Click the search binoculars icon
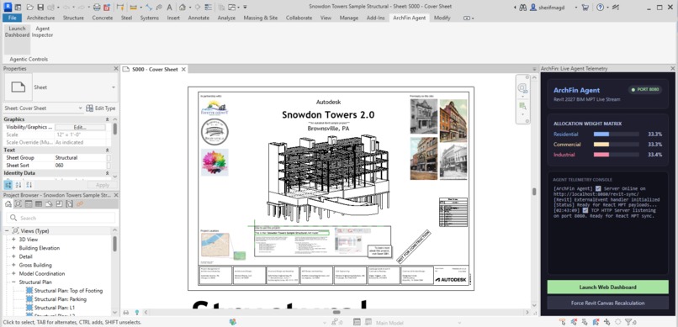This screenshot has height=327, width=678. pyautogui.click(x=522, y=8)
